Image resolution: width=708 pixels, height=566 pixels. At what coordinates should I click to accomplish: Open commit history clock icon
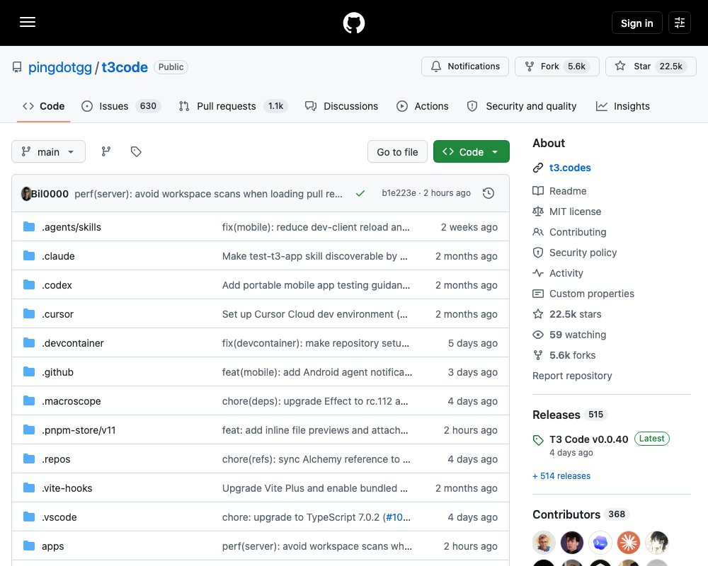click(489, 194)
